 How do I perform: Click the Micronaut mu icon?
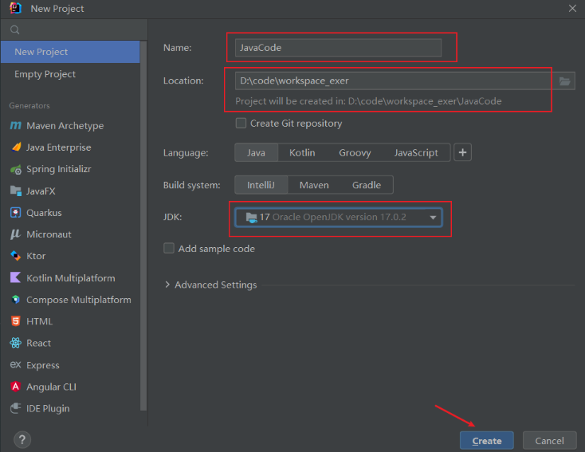pos(15,234)
